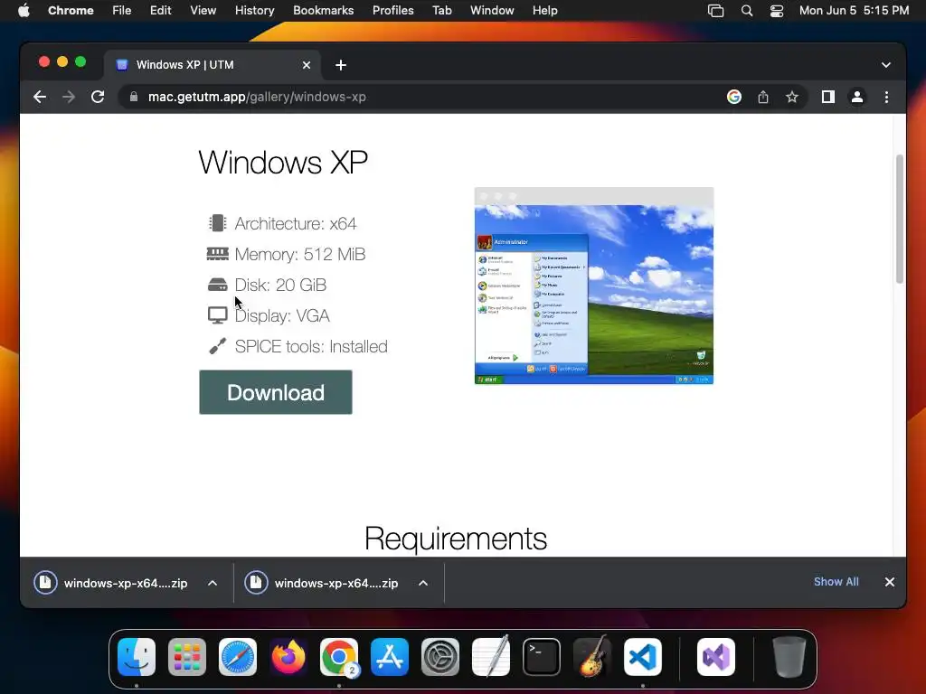
Task: Click the date and time in menu bar
Action: click(854, 11)
